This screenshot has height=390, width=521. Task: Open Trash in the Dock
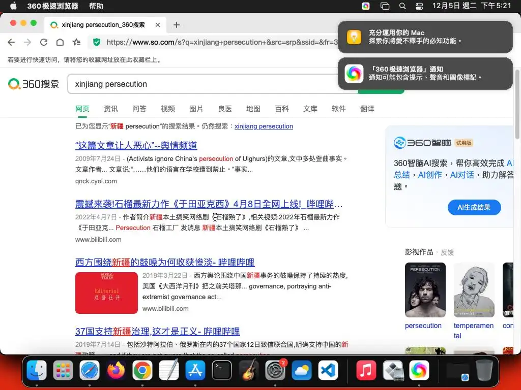[x=484, y=370]
